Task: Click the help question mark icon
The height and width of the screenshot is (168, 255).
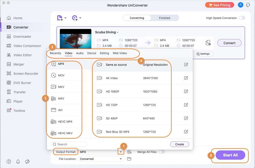Action: click(x=9, y=161)
